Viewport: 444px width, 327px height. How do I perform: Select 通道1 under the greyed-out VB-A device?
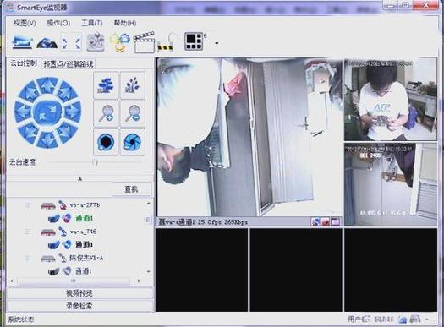[83, 271]
